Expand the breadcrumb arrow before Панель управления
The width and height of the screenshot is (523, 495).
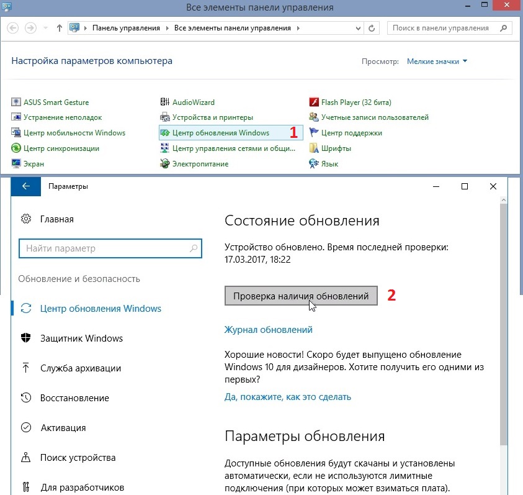tap(86, 28)
